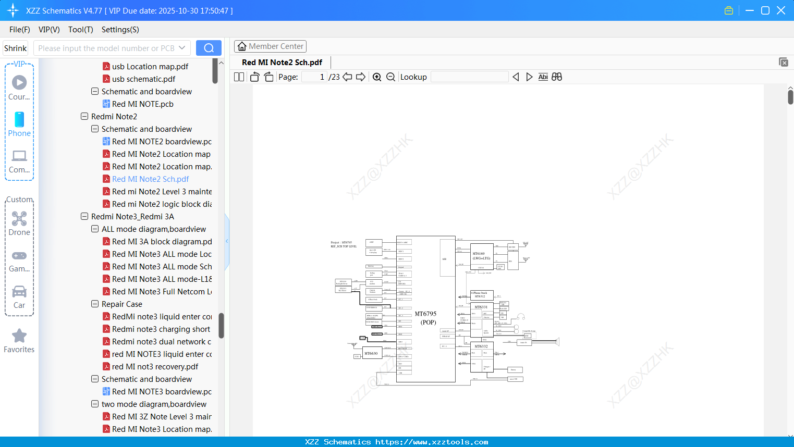This screenshot has height=447, width=794.
Task: Click the binoculars find icon
Action: click(x=557, y=77)
